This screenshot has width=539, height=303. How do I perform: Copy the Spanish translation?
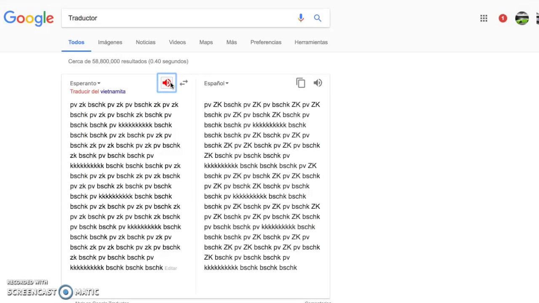point(300,83)
